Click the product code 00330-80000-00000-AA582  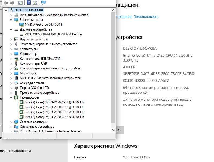point(146,80)
